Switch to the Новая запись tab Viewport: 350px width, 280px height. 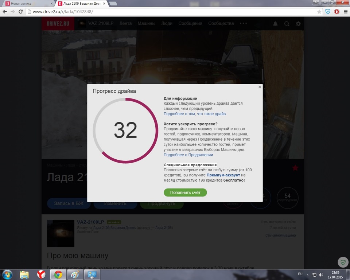coord(28,4)
